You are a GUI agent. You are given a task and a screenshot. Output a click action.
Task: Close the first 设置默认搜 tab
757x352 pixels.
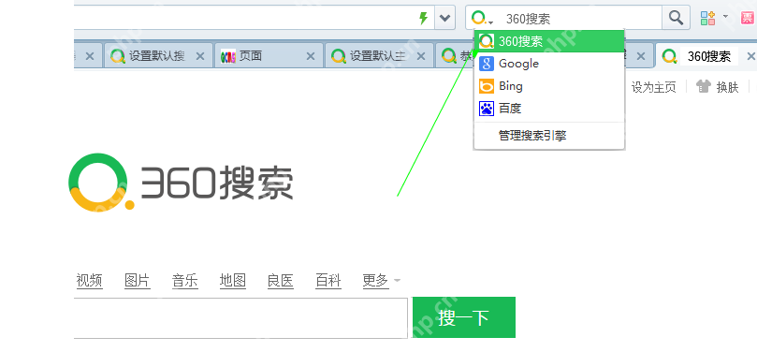tap(200, 56)
